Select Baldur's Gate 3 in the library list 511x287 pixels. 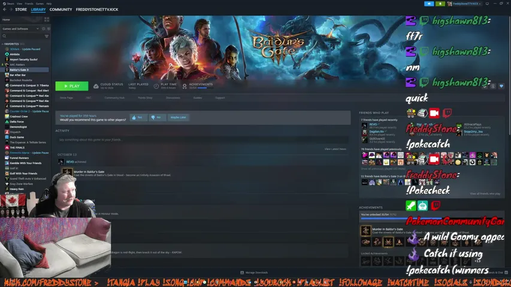coord(25,69)
